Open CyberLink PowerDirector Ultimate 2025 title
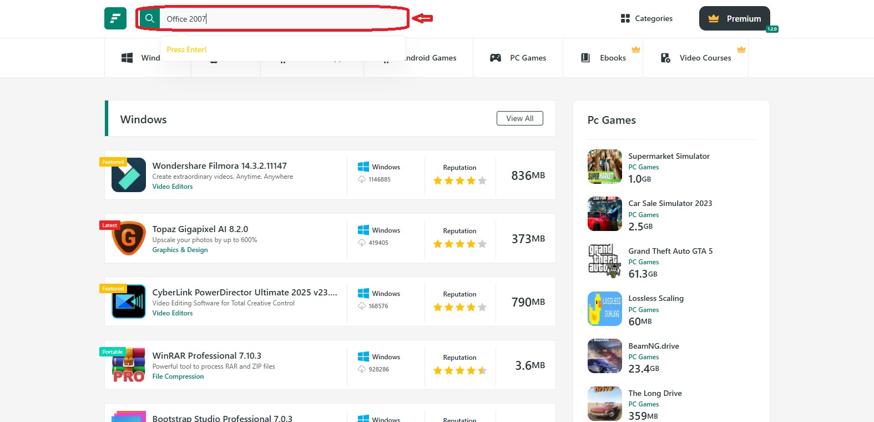This screenshot has height=422, width=874. (245, 292)
